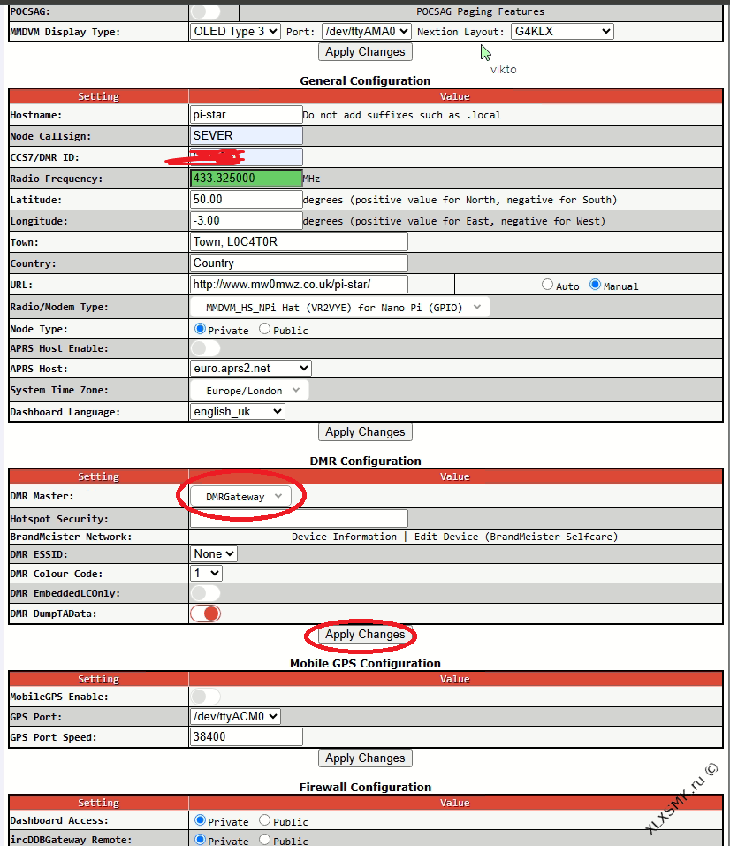Click Apply Changes under General Configuration
The image size is (730, 846).
pyautogui.click(x=365, y=431)
